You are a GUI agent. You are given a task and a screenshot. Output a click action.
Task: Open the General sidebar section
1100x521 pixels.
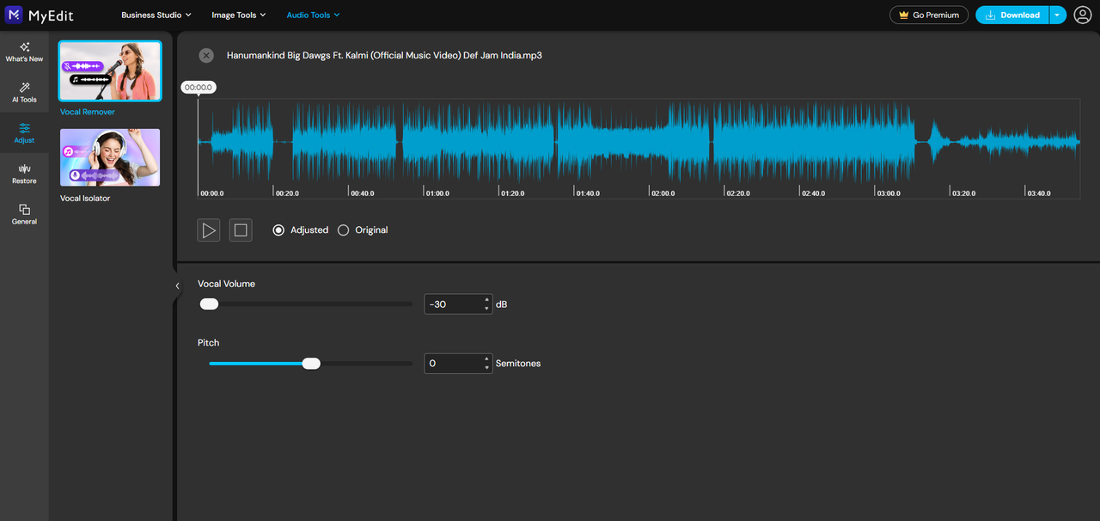[24, 214]
